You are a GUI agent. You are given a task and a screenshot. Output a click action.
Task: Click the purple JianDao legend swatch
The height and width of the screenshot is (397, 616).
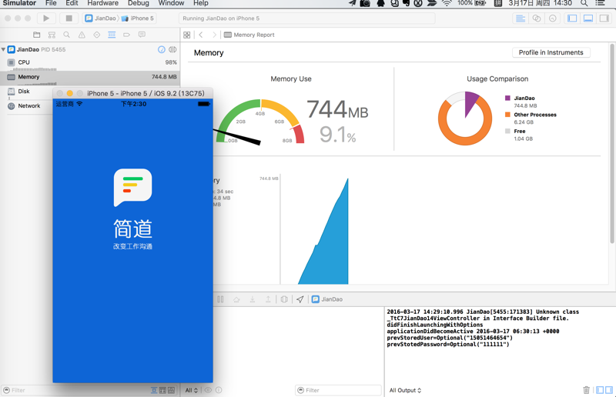point(507,98)
